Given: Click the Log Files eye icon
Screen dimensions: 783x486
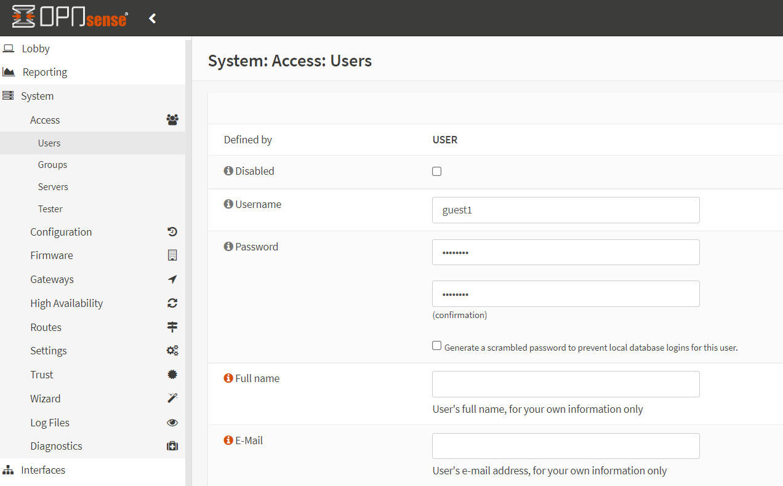Looking at the screenshot, I should click(172, 422).
